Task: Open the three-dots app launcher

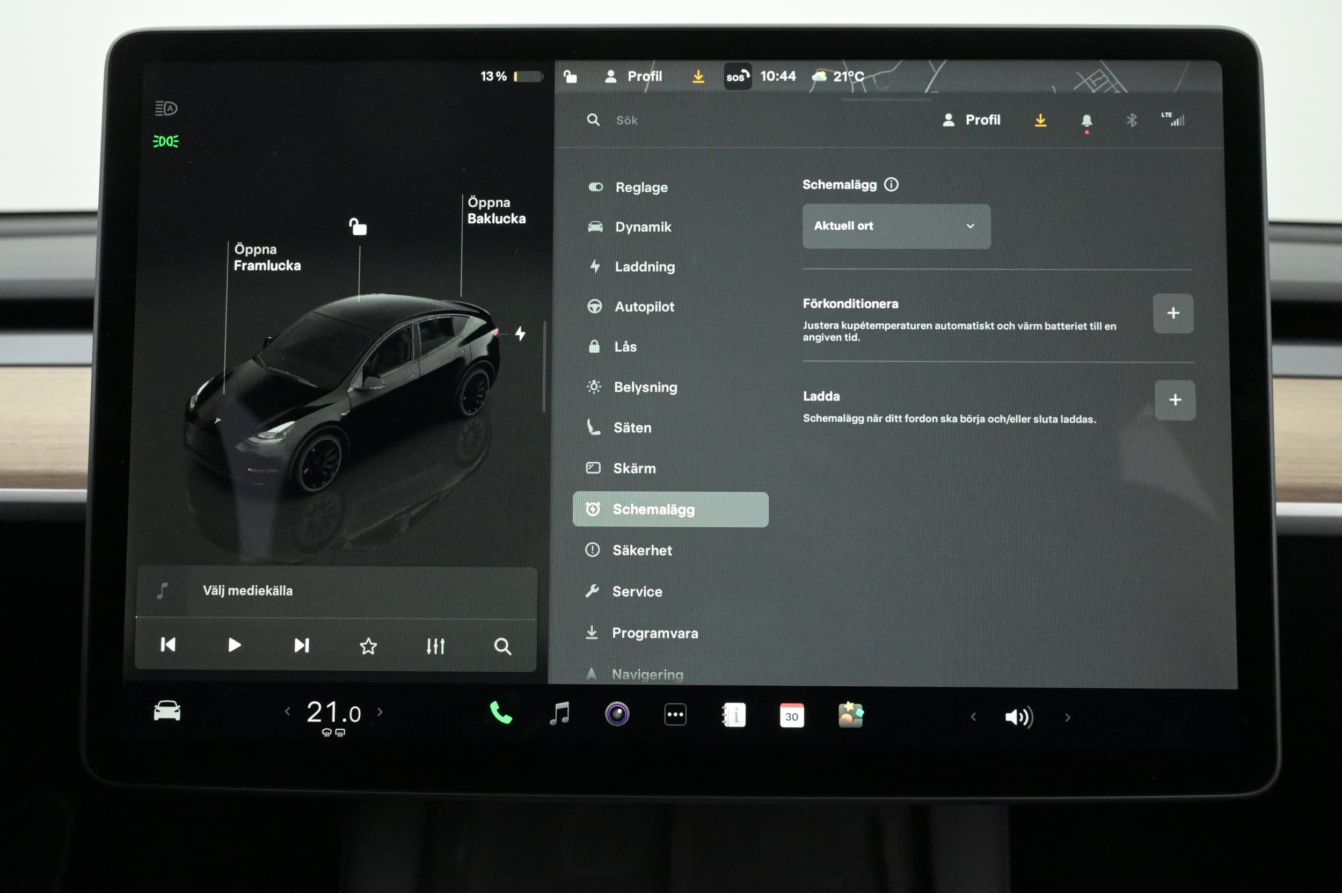Action: click(675, 715)
